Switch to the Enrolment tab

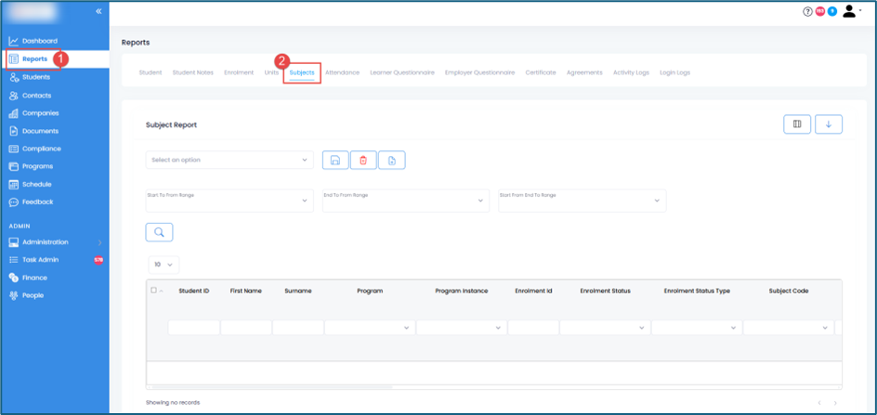[239, 72]
